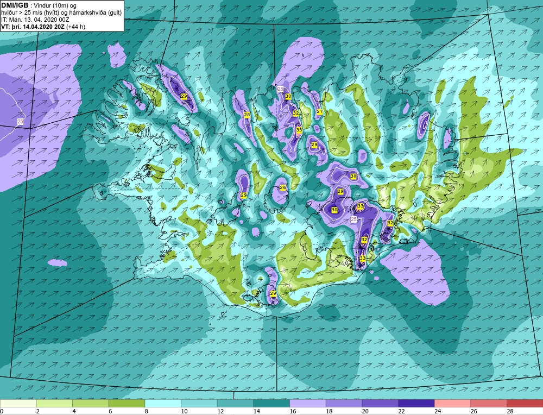
Task: Click the legend scale number 16
Action: coord(293,411)
